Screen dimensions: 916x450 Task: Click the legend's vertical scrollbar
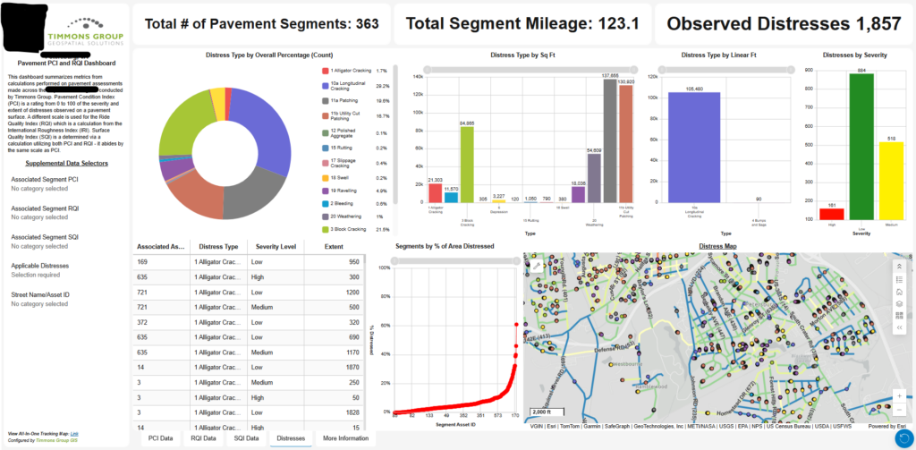click(x=396, y=134)
